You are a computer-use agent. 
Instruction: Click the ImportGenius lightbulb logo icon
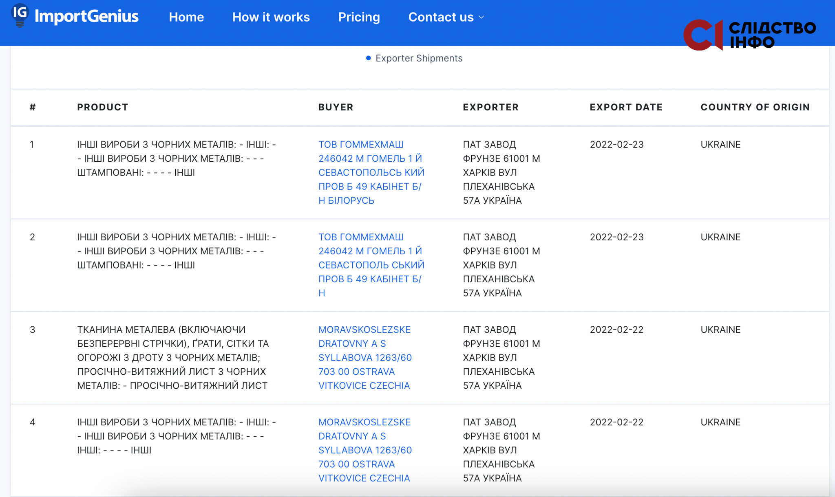pos(20,15)
